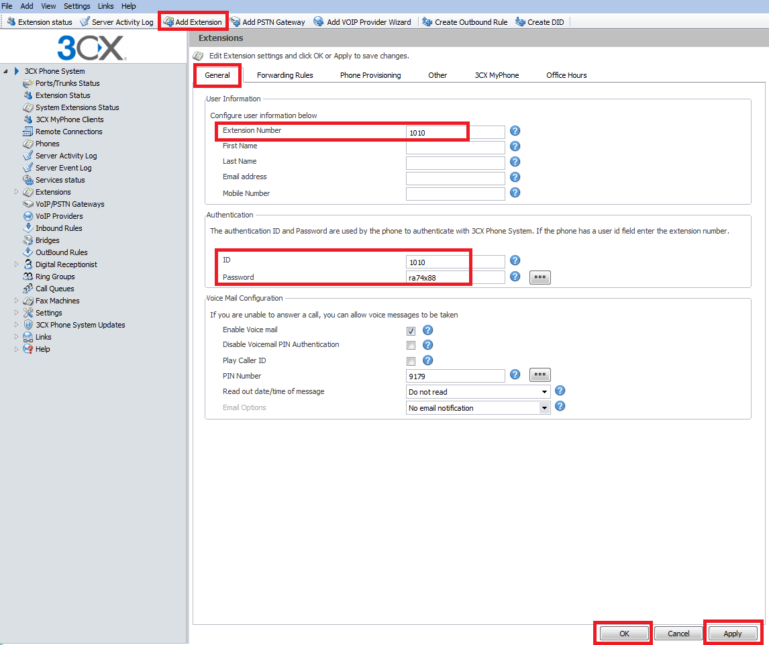This screenshot has width=769, height=645.
Task: Enable Disable Voicemail PIN Authentication checkbox
Action: (411, 346)
